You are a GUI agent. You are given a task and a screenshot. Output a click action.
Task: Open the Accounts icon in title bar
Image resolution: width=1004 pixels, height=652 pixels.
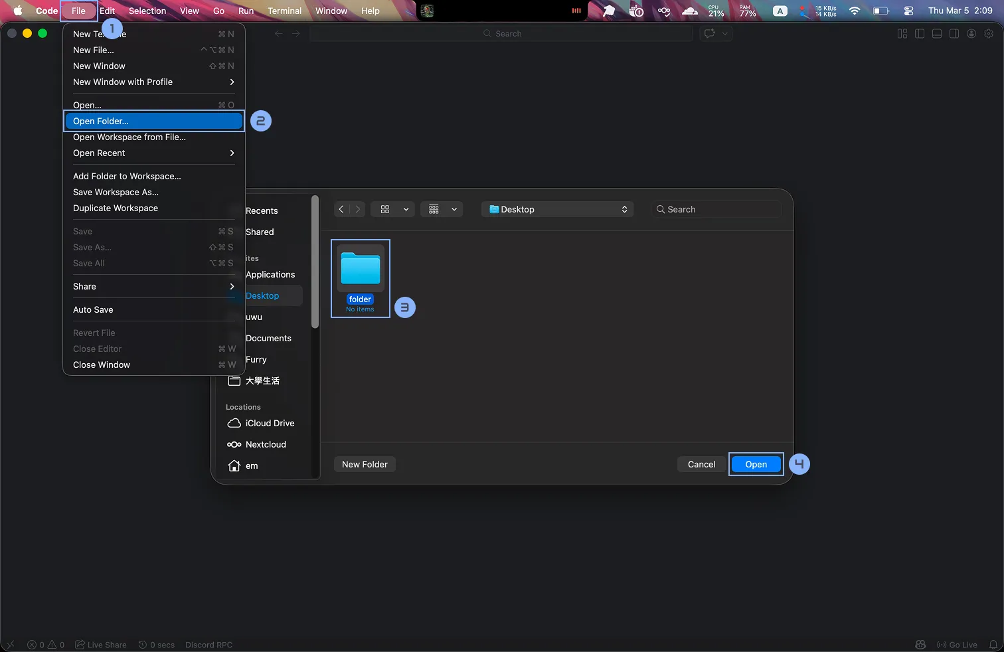pos(971,33)
